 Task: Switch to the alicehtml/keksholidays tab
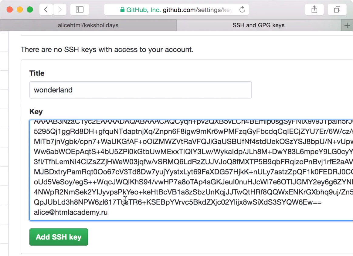pyautogui.click(x=88, y=25)
